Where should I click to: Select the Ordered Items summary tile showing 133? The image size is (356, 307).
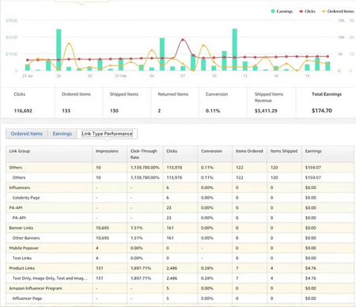pyautogui.click(x=79, y=103)
